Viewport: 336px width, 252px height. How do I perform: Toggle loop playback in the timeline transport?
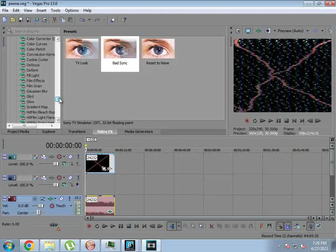click(97, 226)
